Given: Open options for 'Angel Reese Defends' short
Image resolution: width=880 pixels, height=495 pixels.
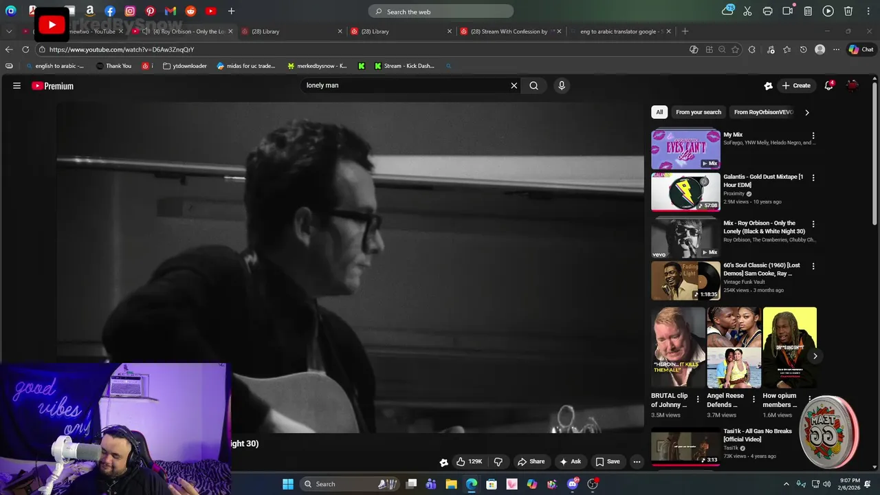Looking at the screenshot, I should (x=753, y=399).
